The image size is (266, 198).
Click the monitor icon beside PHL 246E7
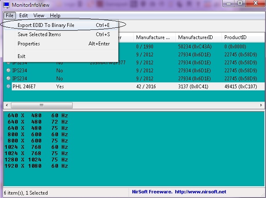(x=8, y=86)
